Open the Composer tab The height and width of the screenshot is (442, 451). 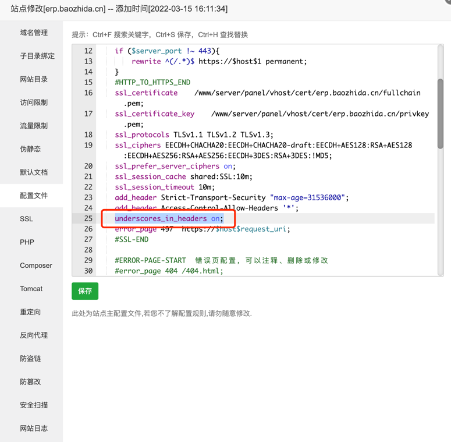click(x=36, y=266)
